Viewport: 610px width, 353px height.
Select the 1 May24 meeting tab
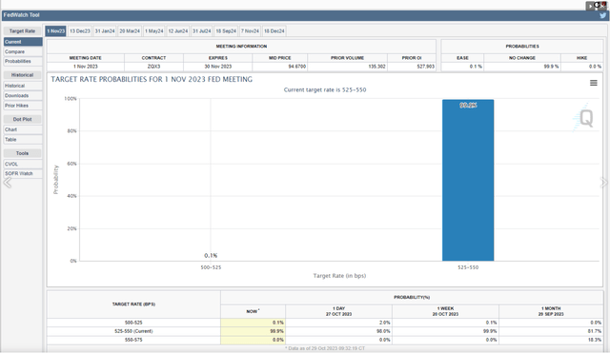pyautogui.click(x=154, y=31)
